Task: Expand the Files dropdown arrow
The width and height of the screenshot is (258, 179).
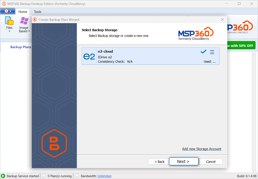Action: pyautogui.click(x=9, y=31)
